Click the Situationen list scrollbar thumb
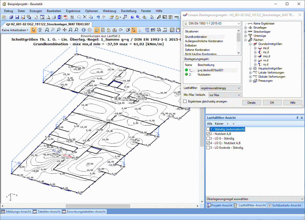The height and width of the screenshot is (220, 305). (x=239, y=37)
